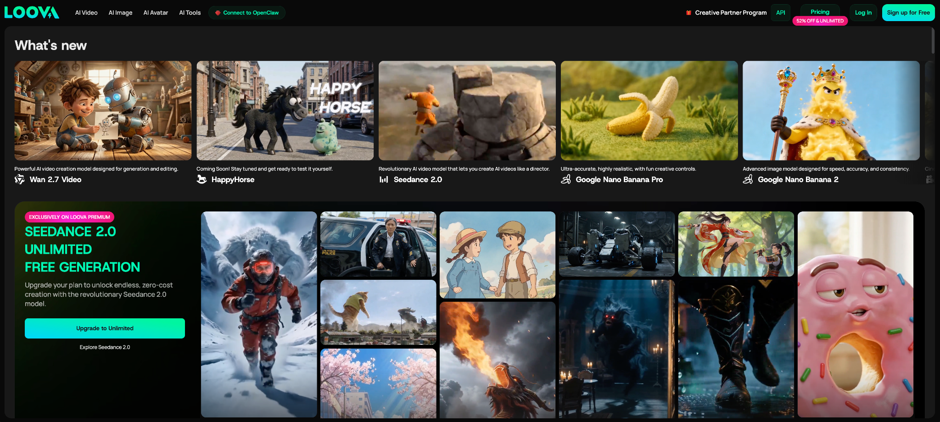Open the Pricing page
Image resolution: width=940 pixels, height=422 pixels.
(820, 12)
